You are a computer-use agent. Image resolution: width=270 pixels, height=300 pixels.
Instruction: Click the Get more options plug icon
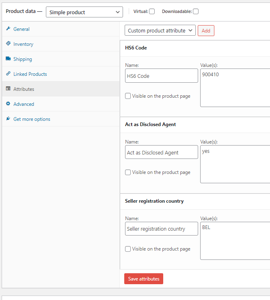(x=8, y=119)
